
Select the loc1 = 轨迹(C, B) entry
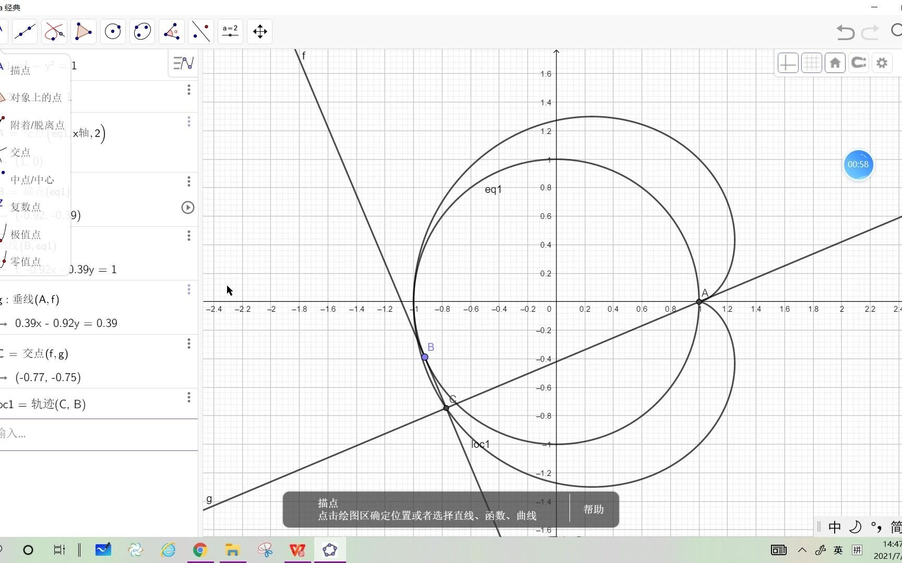pos(43,404)
